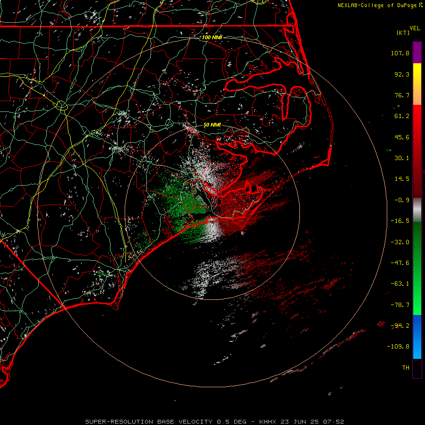Click the -16.5 legend value
This screenshot has width=425, height=425.
400,221
